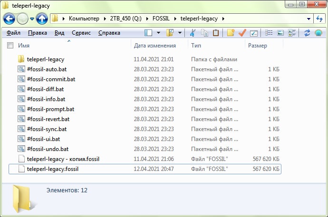
Task: Select the #fossil-ui.bat file
Action: point(145,139)
